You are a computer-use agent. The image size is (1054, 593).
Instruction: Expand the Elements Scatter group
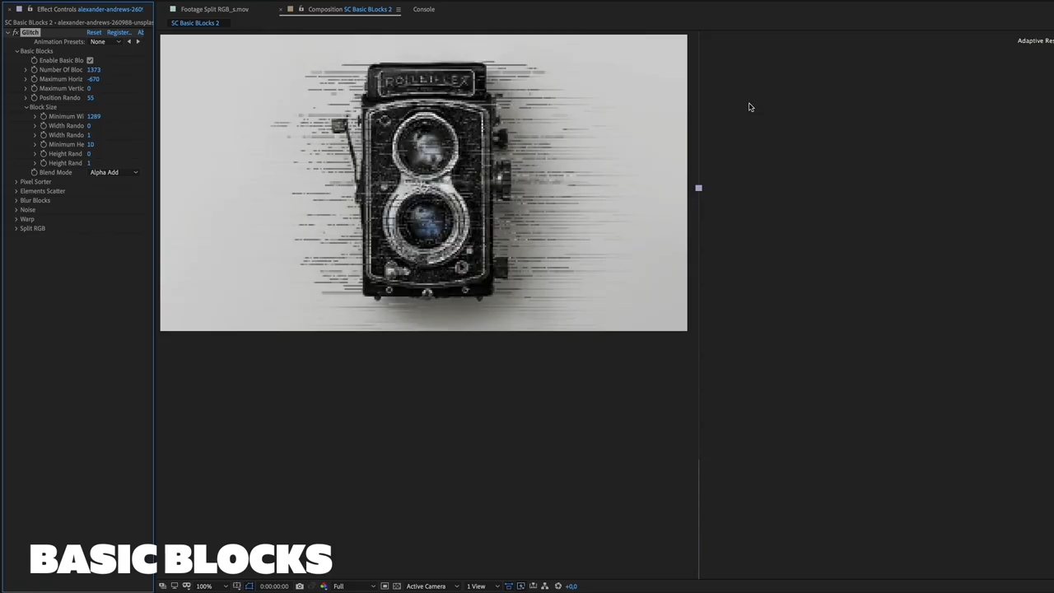[x=16, y=191]
